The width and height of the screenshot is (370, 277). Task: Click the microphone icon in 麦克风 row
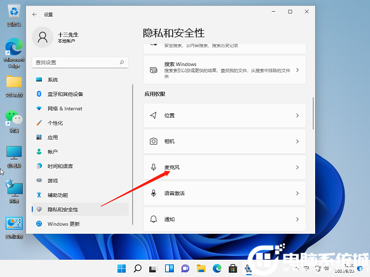point(154,167)
